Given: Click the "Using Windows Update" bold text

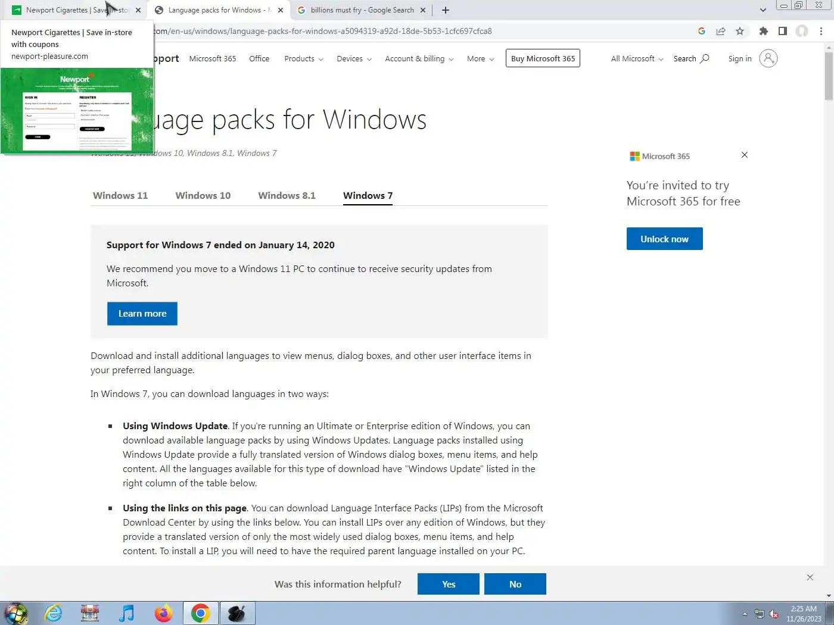Looking at the screenshot, I should [175, 426].
